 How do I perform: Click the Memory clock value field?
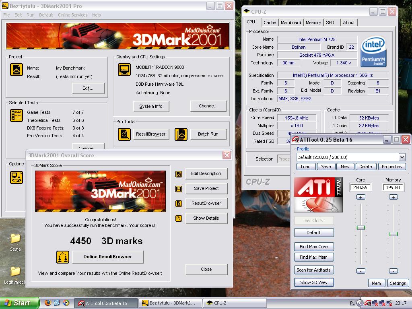pyautogui.click(x=393, y=187)
